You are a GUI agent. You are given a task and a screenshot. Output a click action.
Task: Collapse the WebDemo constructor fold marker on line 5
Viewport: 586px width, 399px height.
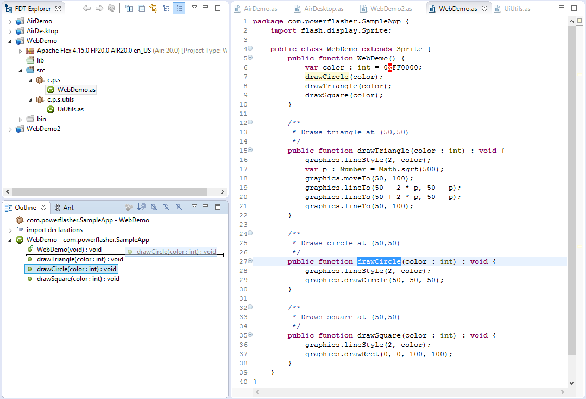(248, 58)
